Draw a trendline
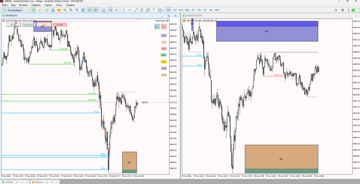The width and height of the screenshot is (360, 184). 136,10
